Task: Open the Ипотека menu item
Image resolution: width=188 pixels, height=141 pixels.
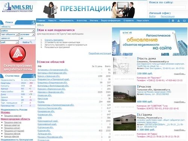Action: point(94,20)
